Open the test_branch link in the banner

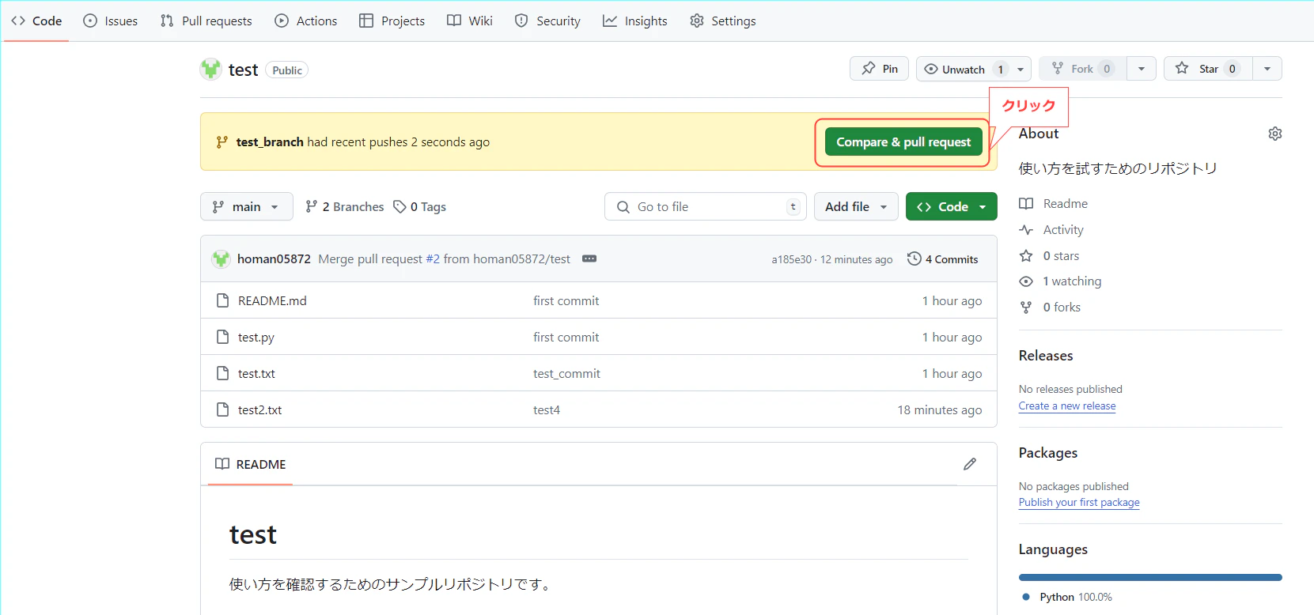[270, 141]
